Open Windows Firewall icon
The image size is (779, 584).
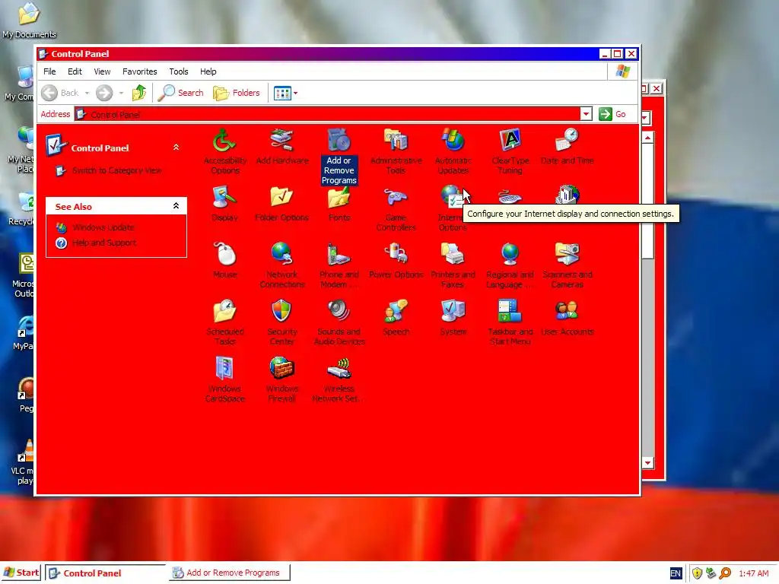(x=281, y=369)
